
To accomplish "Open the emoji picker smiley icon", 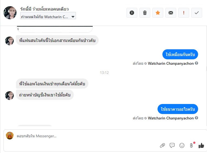I will point(182,145).
